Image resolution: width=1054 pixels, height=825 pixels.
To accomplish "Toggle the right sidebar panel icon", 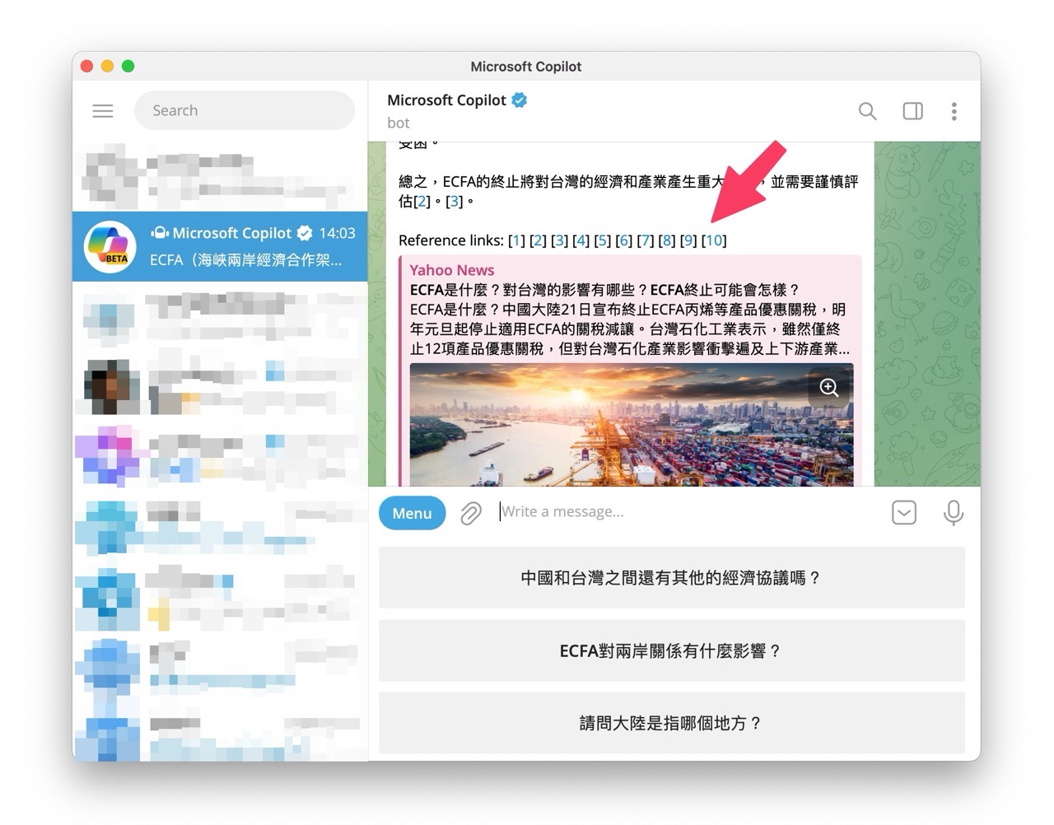I will (x=912, y=110).
